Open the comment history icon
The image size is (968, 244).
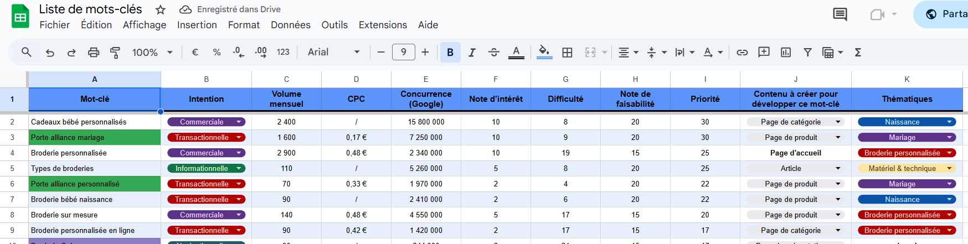pyautogui.click(x=840, y=14)
